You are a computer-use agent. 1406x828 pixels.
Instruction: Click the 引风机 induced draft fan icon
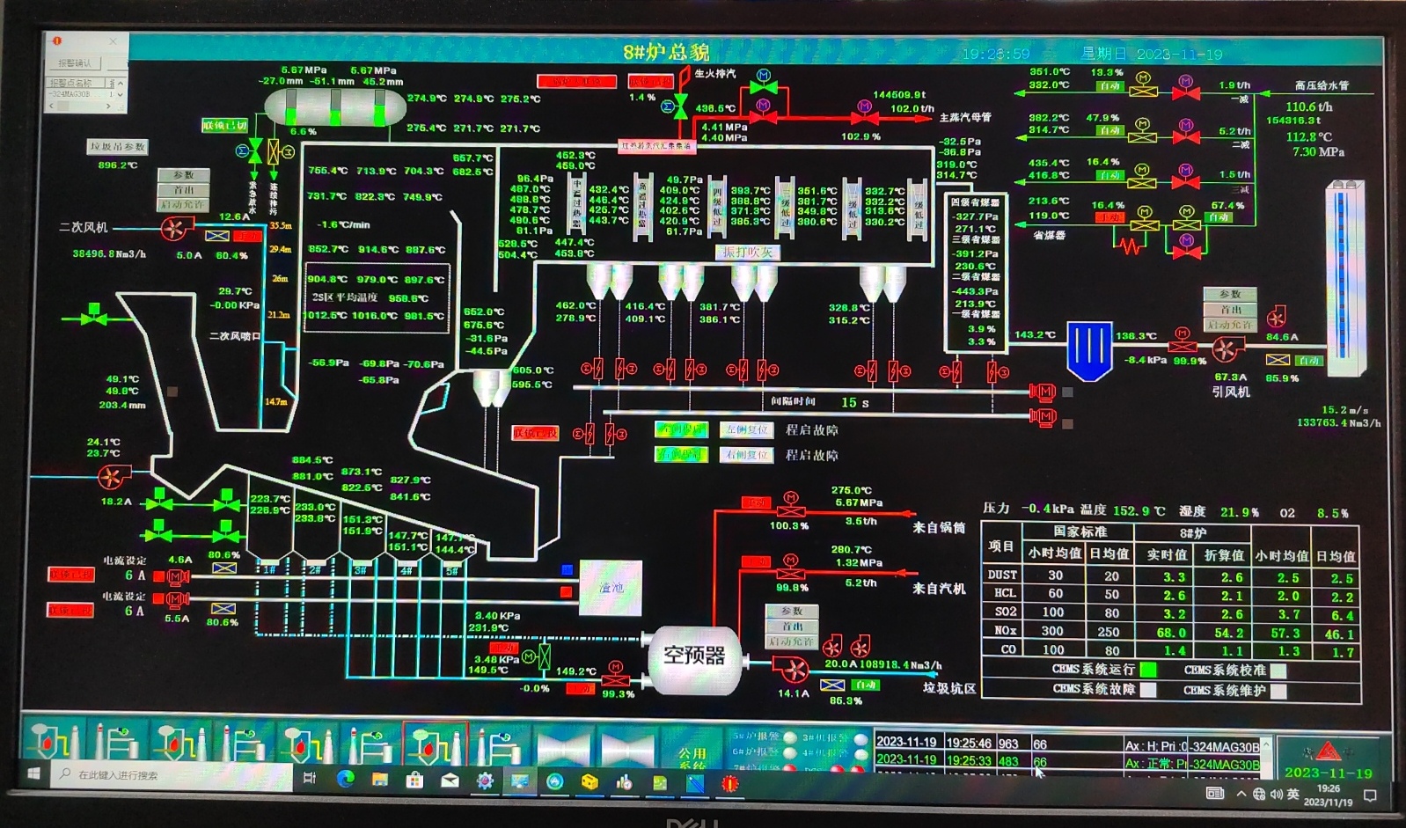[1224, 350]
